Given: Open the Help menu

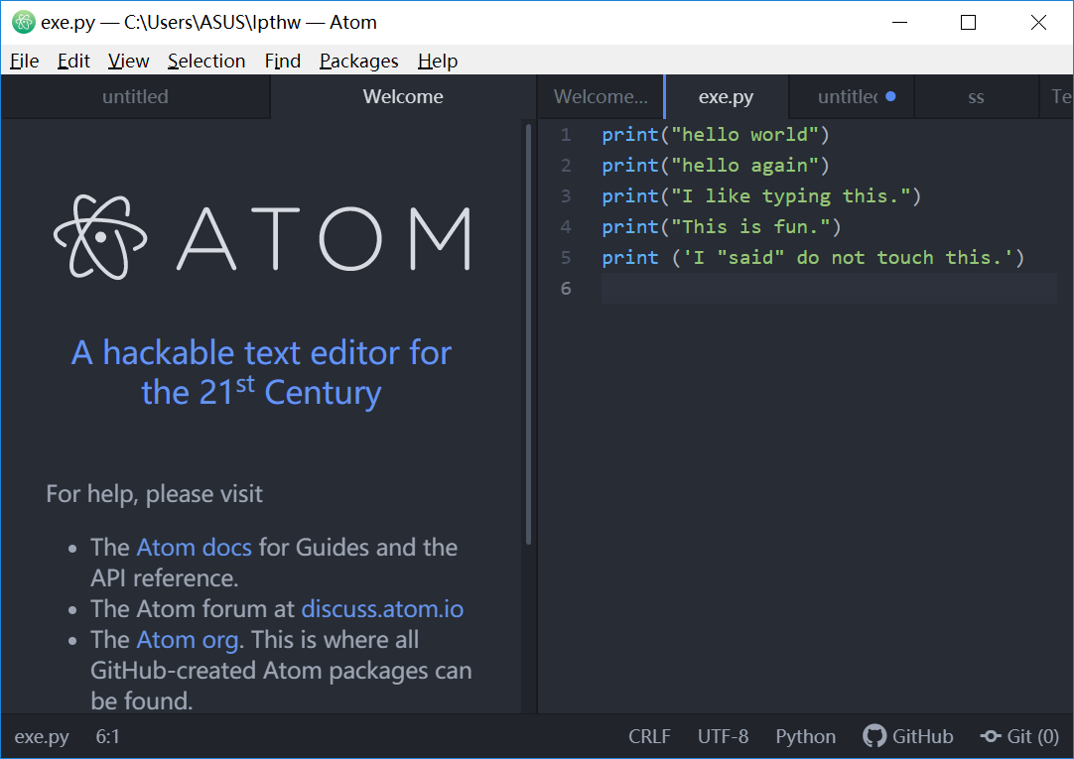Looking at the screenshot, I should 437,61.
